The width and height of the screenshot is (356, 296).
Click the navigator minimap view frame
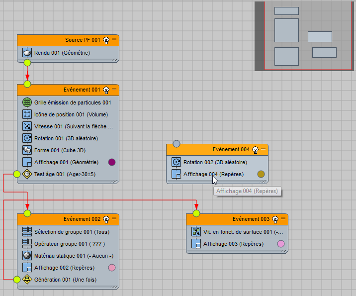click(308, 36)
